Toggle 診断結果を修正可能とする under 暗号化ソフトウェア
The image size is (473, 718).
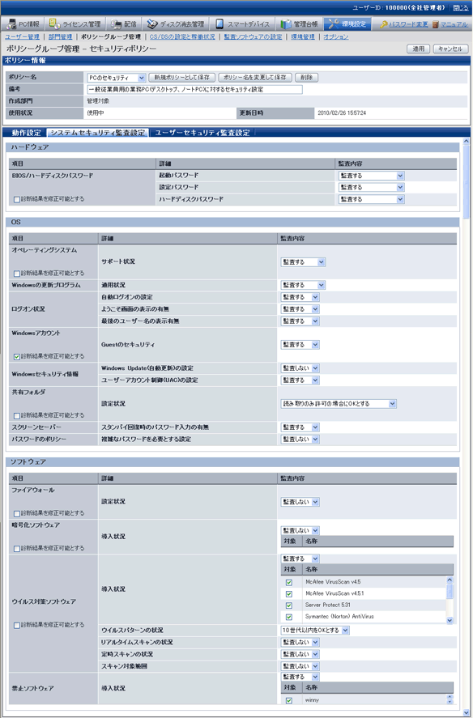17,549
